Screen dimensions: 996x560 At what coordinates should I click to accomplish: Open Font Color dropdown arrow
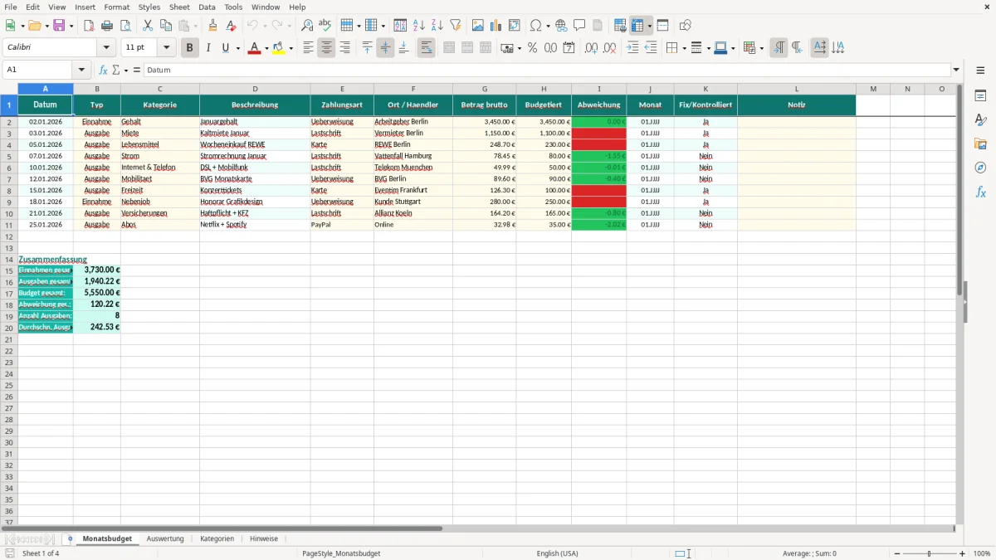[x=266, y=48]
